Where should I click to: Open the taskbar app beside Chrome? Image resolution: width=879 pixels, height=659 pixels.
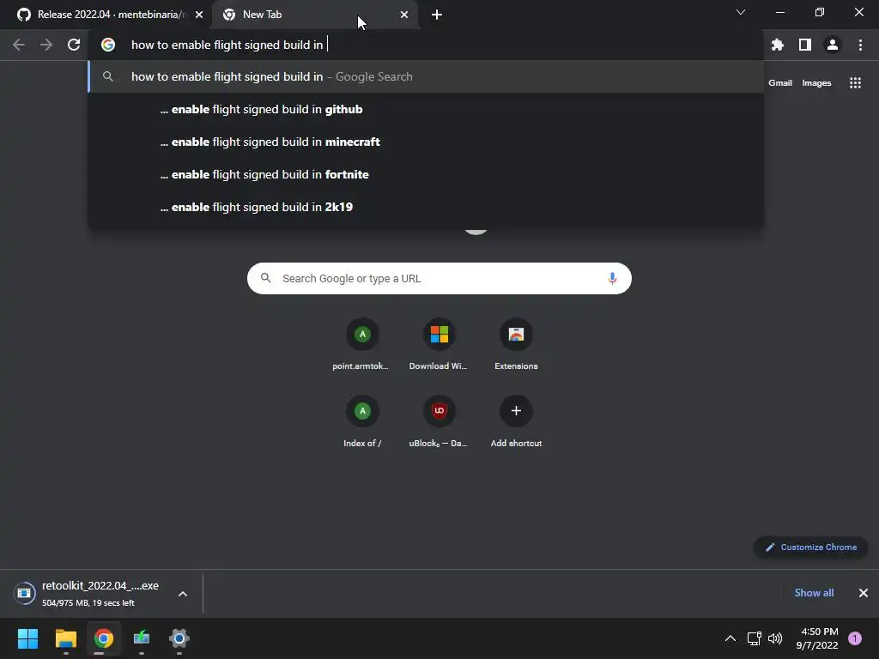point(142,638)
